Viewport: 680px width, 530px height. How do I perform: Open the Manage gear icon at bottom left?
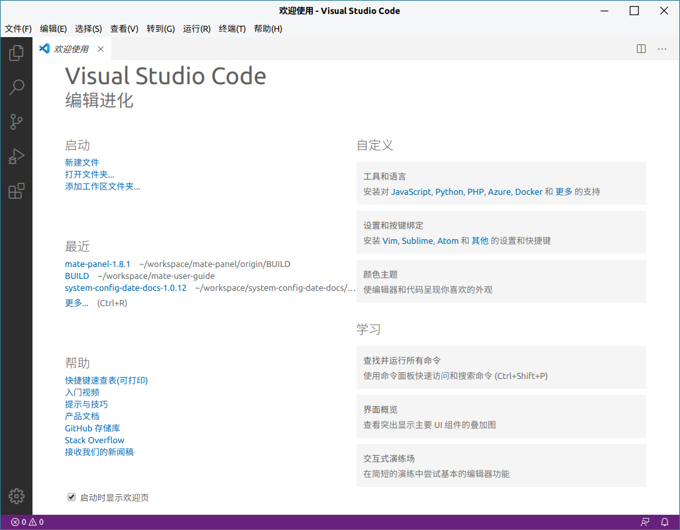pyautogui.click(x=16, y=496)
